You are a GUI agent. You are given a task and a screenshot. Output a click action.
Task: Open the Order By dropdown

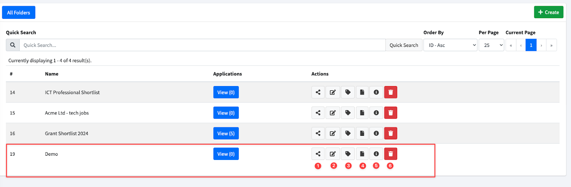450,45
